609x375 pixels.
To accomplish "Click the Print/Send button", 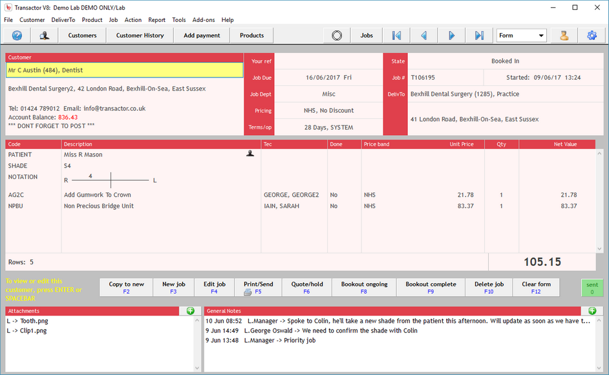I will (258, 288).
